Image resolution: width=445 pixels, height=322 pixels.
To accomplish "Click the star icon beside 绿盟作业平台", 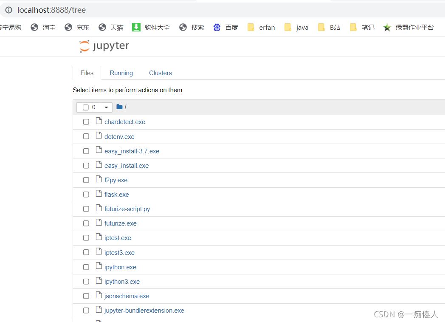I will pyautogui.click(x=387, y=27).
